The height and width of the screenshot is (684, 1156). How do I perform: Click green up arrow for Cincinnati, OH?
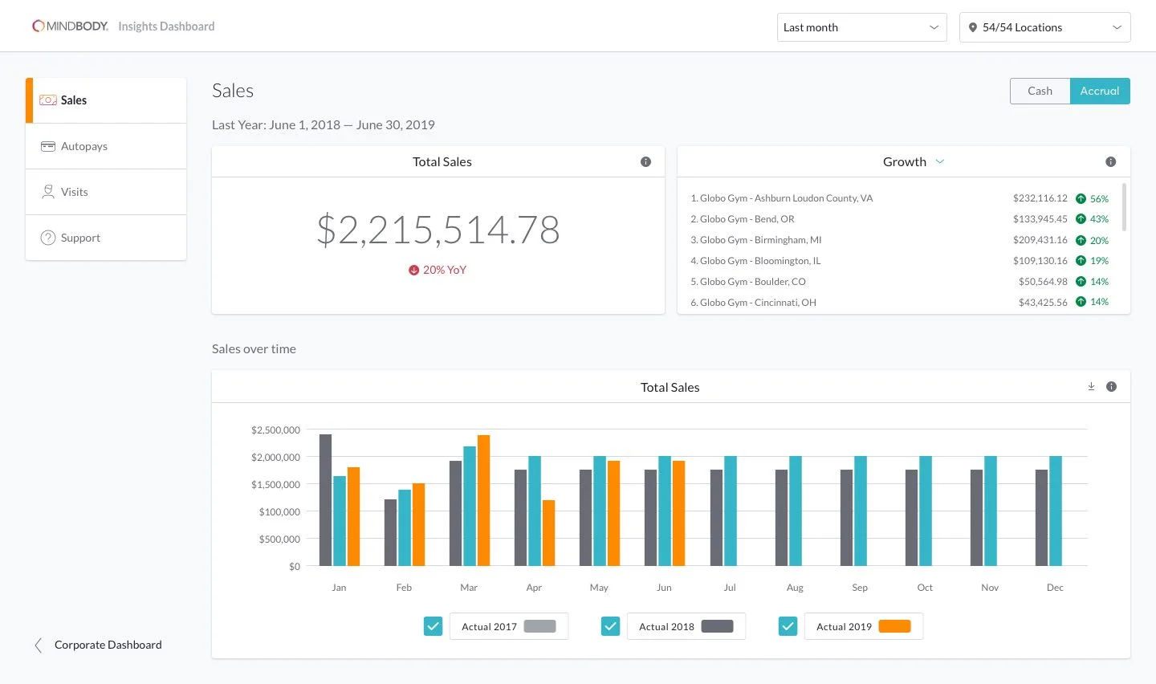point(1081,302)
